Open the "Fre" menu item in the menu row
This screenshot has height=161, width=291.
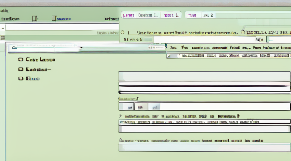pyautogui.click(x=184, y=48)
